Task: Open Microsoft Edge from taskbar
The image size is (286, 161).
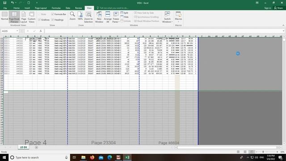Action: [109, 157]
